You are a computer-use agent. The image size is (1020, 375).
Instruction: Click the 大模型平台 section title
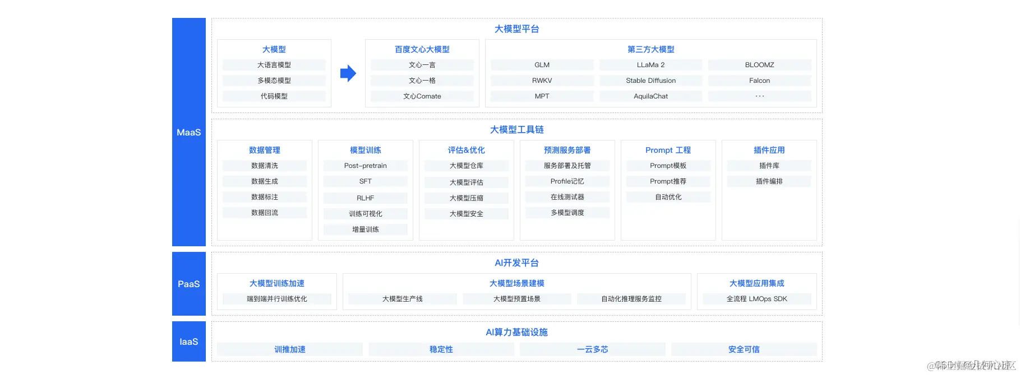tap(516, 29)
